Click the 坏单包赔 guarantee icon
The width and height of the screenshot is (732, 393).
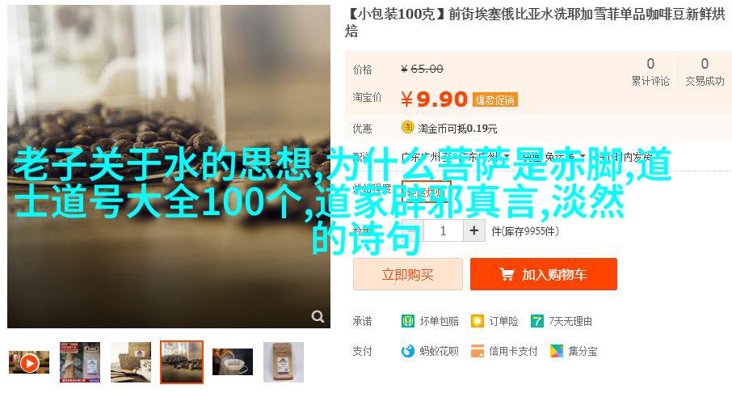pos(407,321)
